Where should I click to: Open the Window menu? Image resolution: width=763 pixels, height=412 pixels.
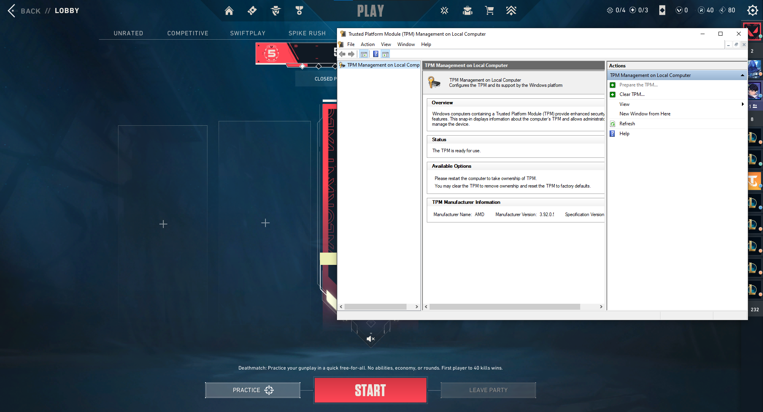pyautogui.click(x=406, y=44)
